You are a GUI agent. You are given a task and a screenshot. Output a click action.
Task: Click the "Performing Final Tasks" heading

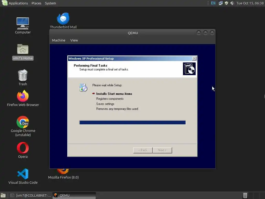point(90,66)
